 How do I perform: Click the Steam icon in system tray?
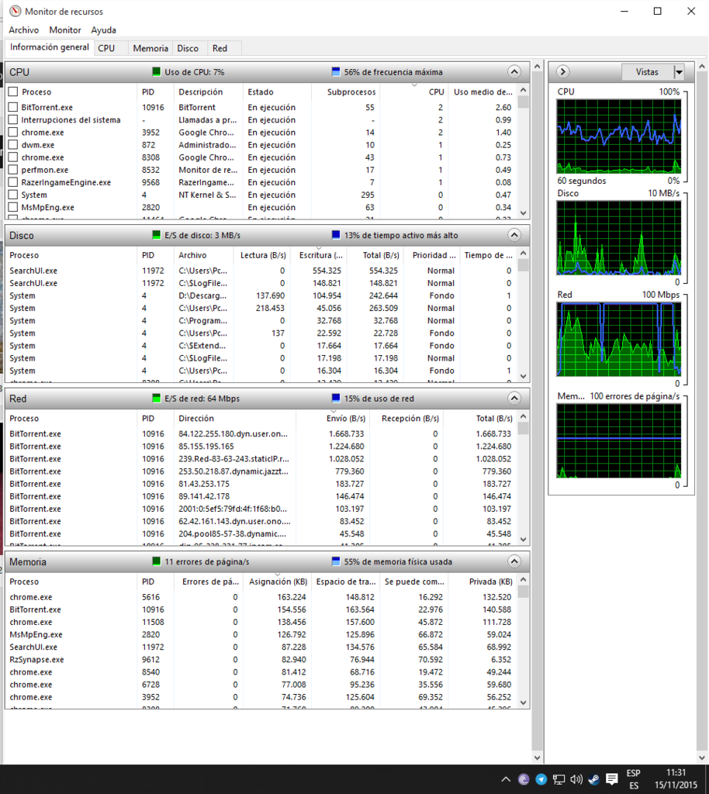[x=593, y=779]
